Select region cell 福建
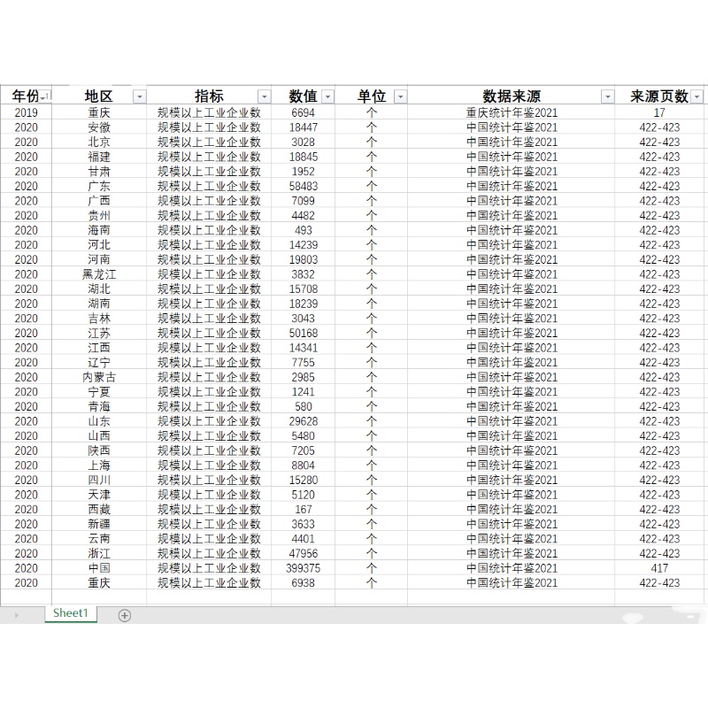Screen dimensions: 708x708 tap(99, 157)
